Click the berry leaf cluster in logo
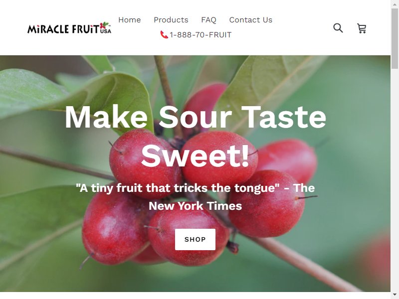Viewport: 399px width, 299px height. click(104, 25)
